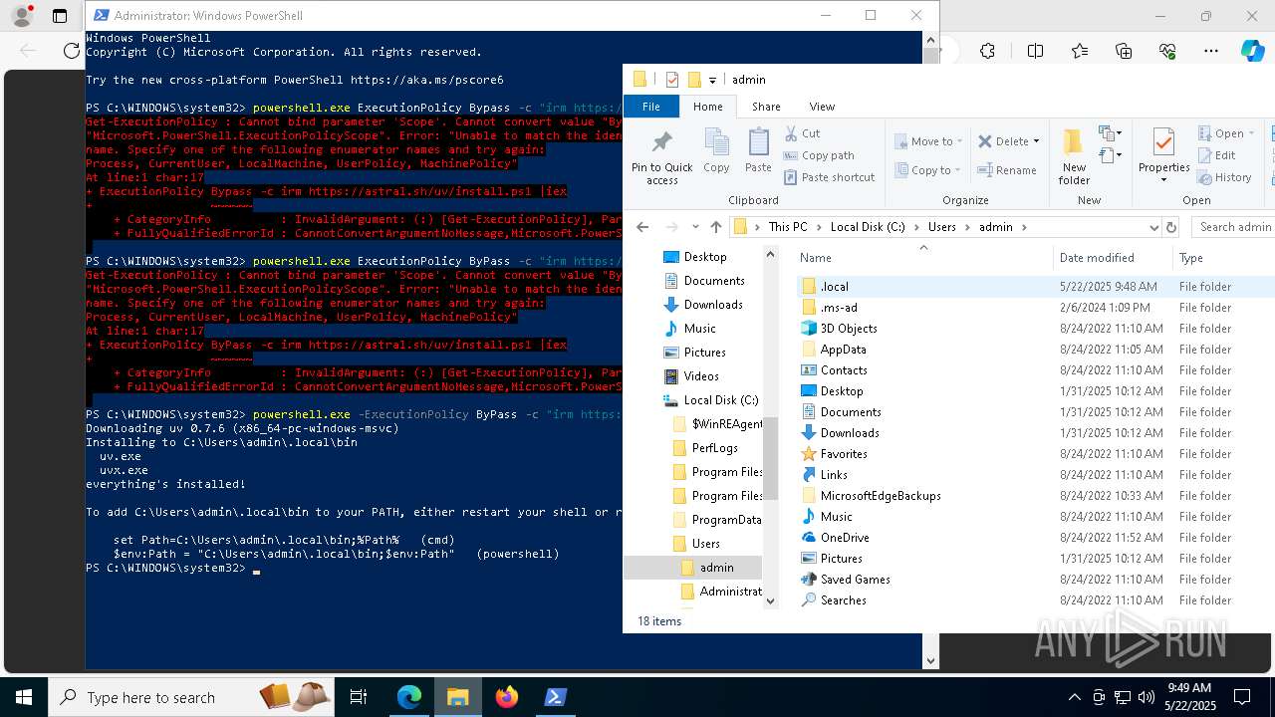Image resolution: width=1275 pixels, height=717 pixels.
Task: Open Edge Browser essentials heart icon
Action: (x=1167, y=52)
